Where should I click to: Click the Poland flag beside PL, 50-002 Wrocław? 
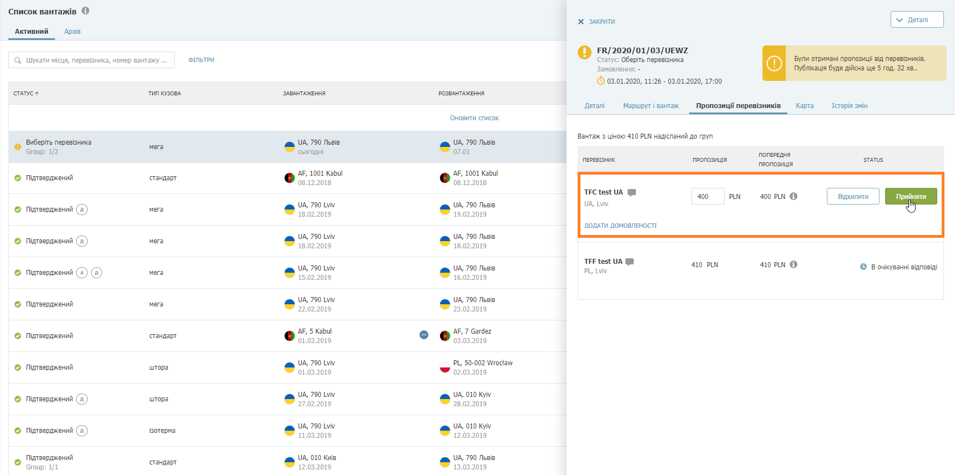coord(445,367)
